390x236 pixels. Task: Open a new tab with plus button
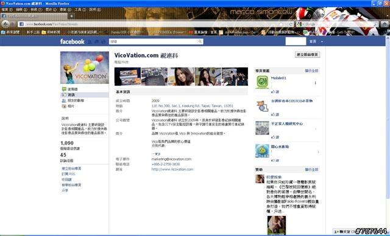coord(71,16)
